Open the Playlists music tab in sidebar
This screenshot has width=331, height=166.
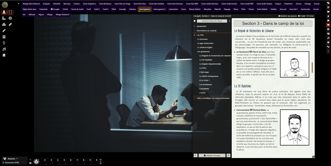[328, 38]
